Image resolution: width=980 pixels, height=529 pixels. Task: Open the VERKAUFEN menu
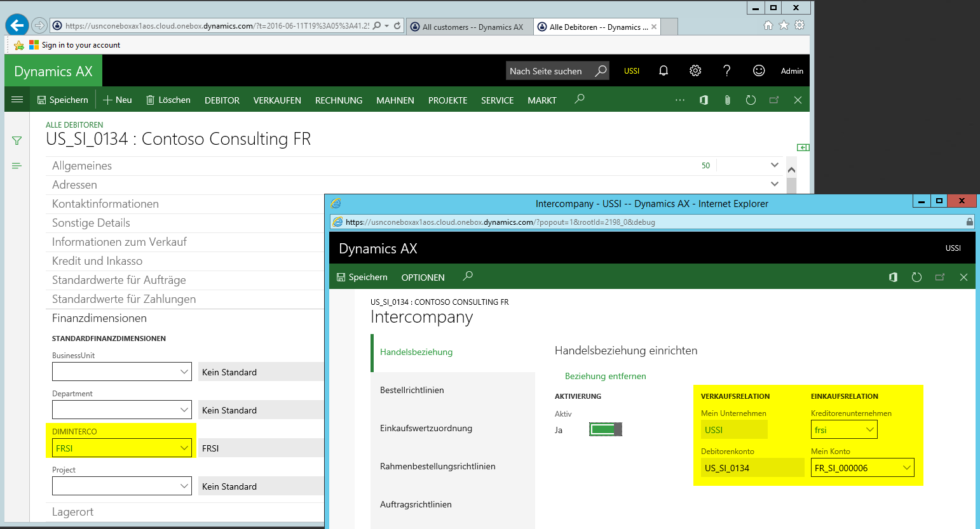pyautogui.click(x=277, y=100)
